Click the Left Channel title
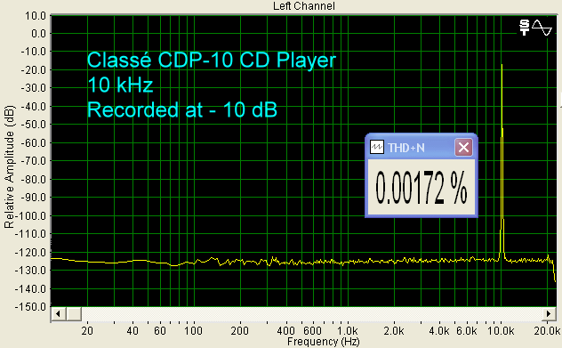Screen dimensions: 562x348 click(304, 6)
